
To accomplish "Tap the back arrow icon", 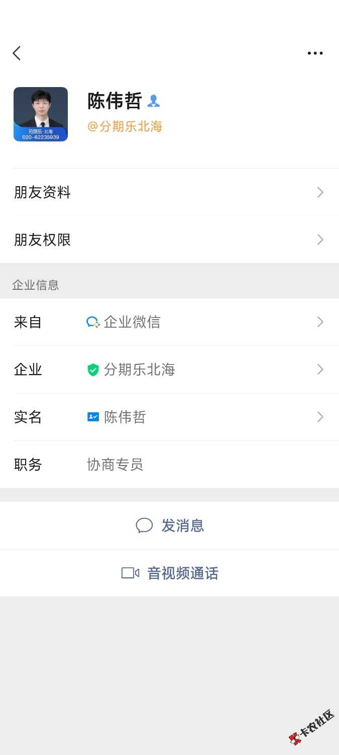I will coord(17,53).
